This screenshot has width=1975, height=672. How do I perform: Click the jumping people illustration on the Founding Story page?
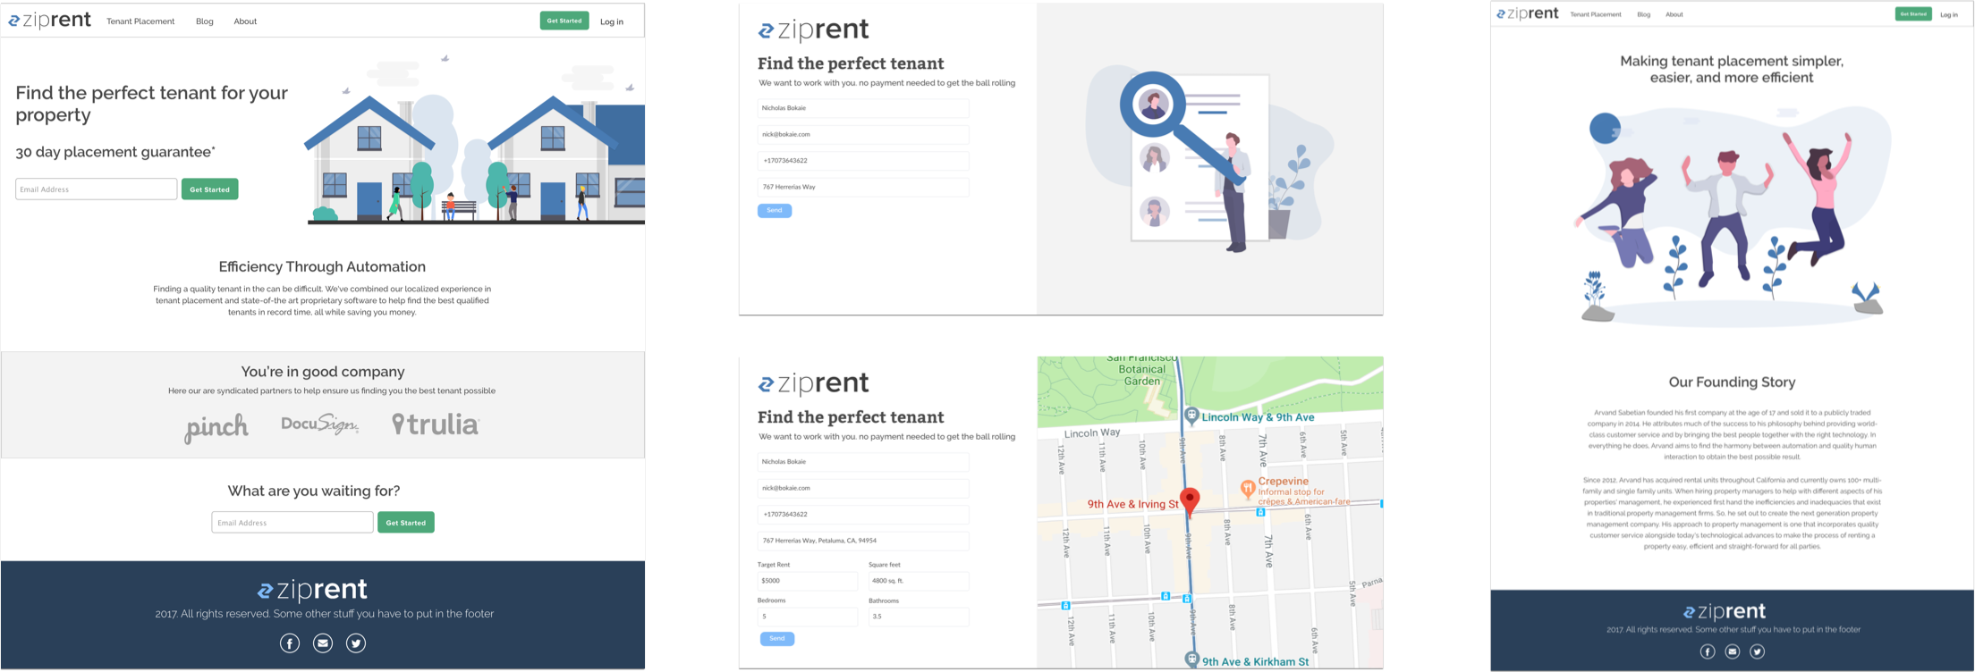pos(1732,216)
